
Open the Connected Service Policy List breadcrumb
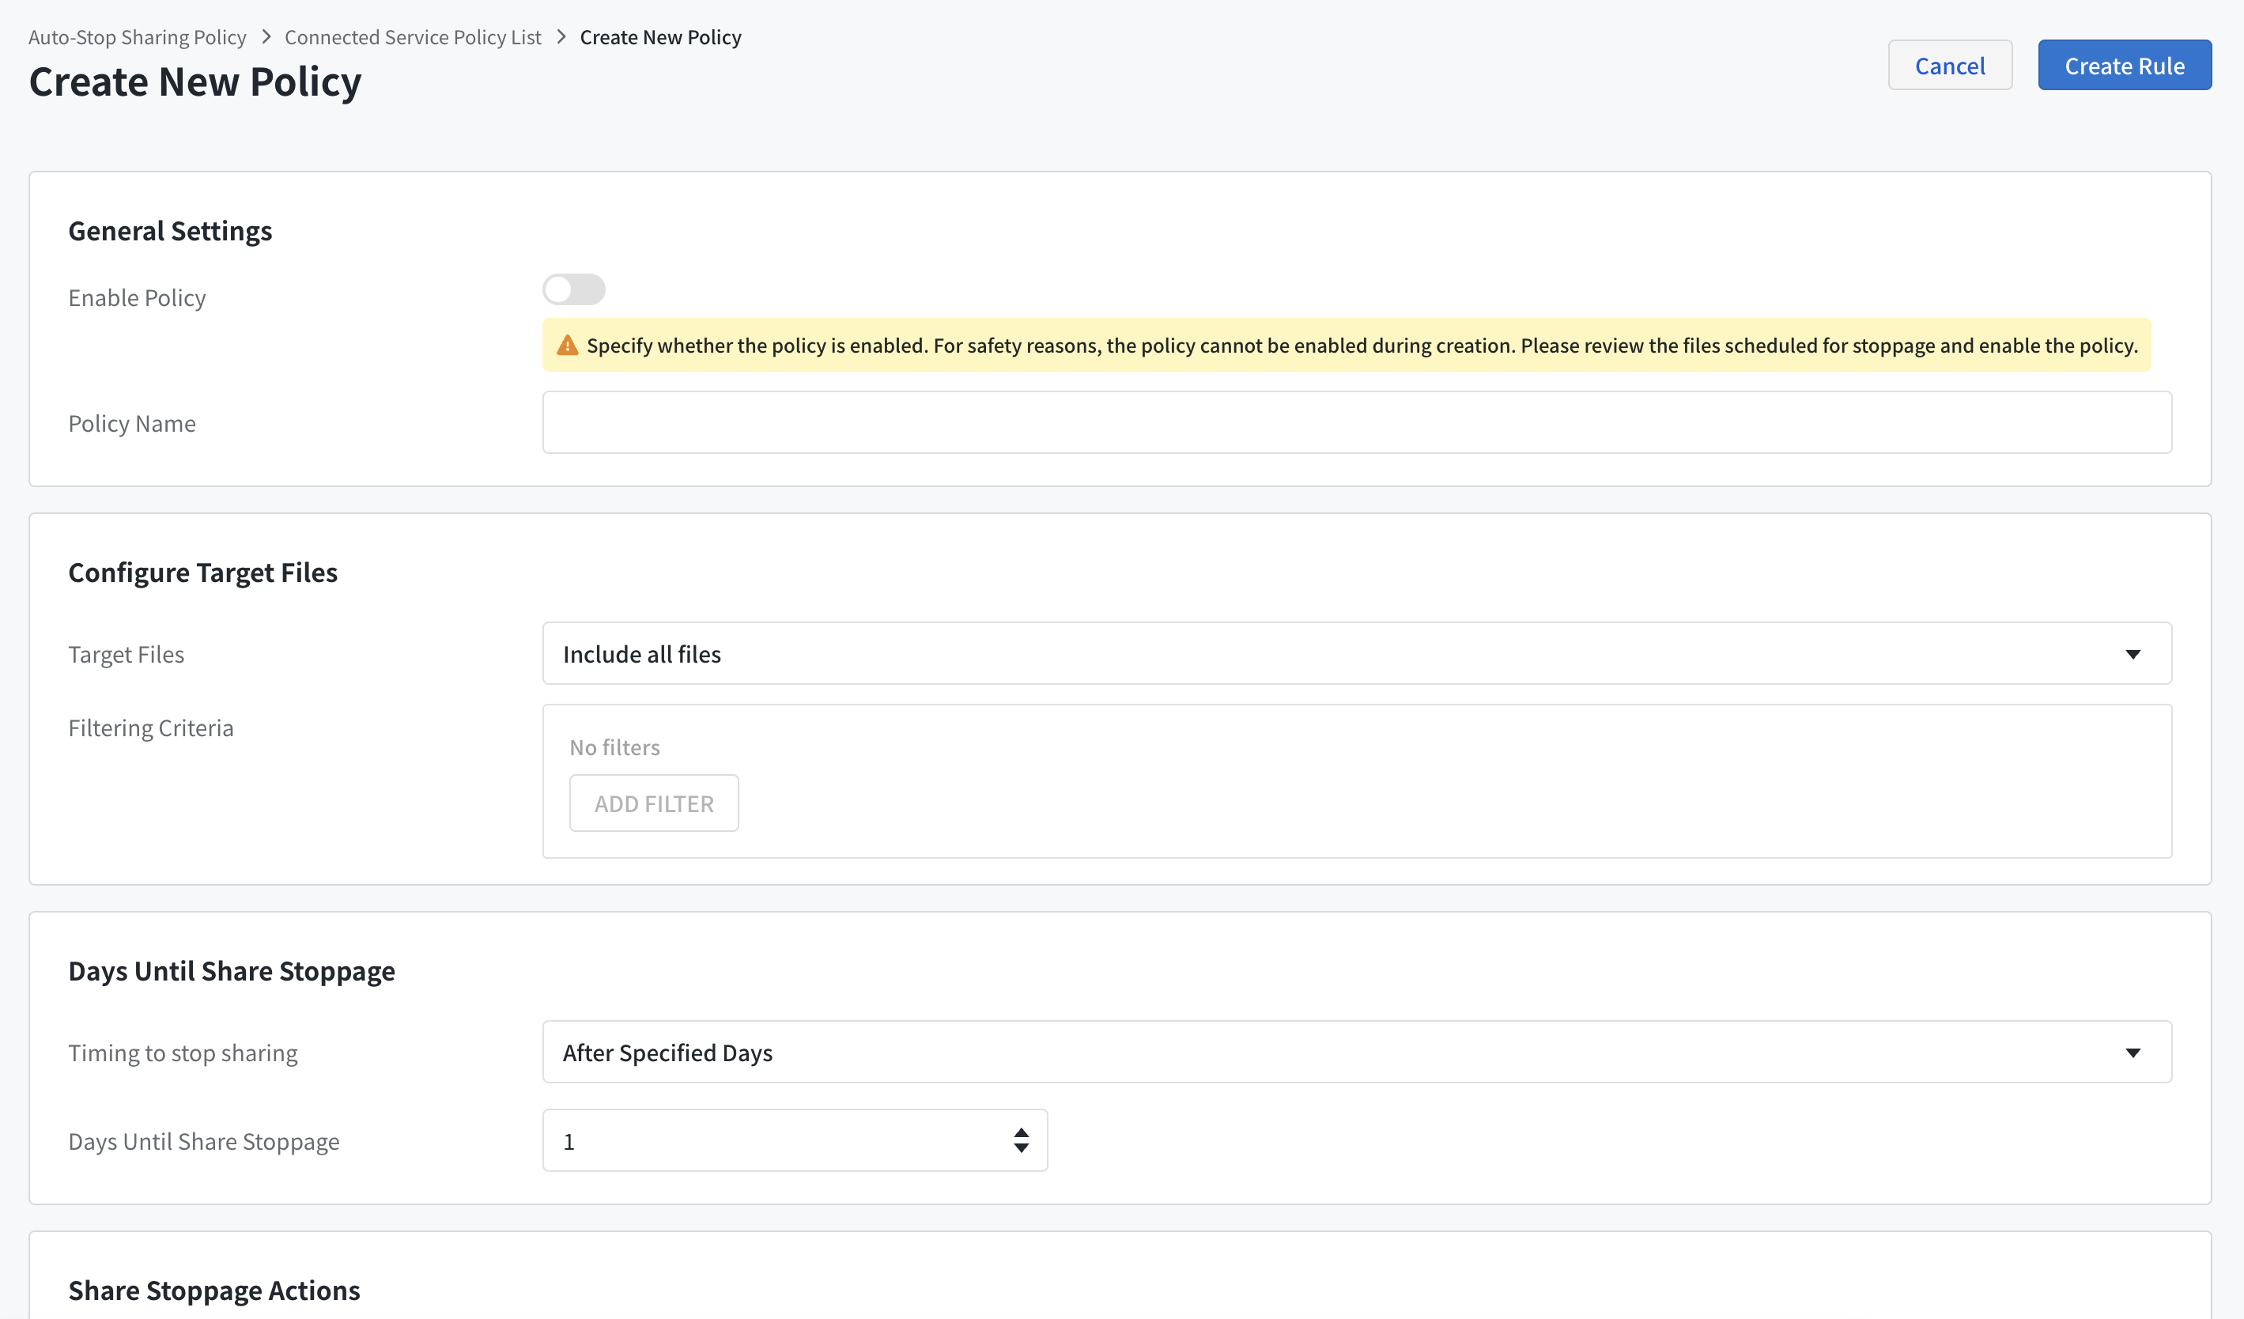click(414, 37)
